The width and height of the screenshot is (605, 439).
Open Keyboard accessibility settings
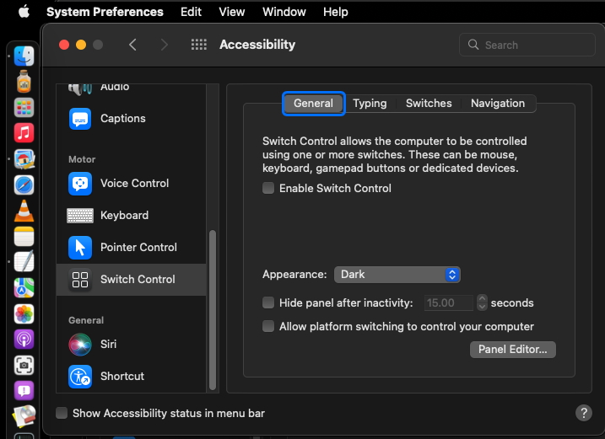pos(124,215)
